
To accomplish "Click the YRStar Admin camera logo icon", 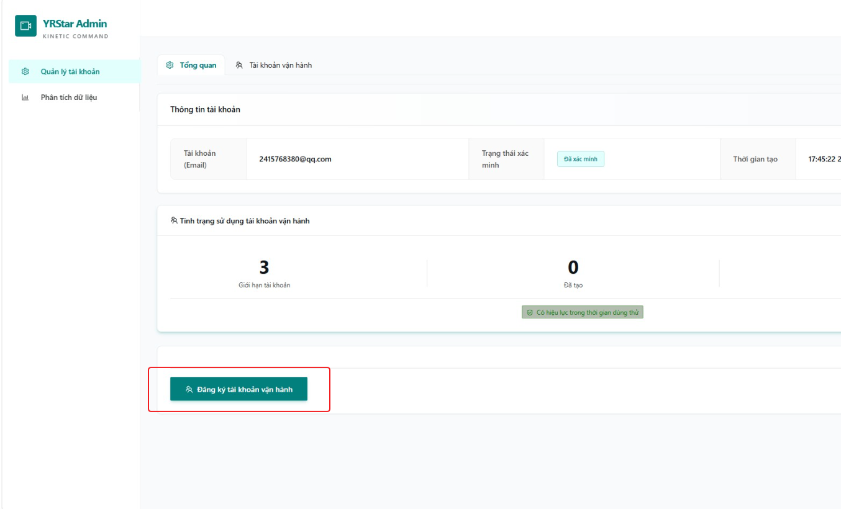I will click(25, 26).
